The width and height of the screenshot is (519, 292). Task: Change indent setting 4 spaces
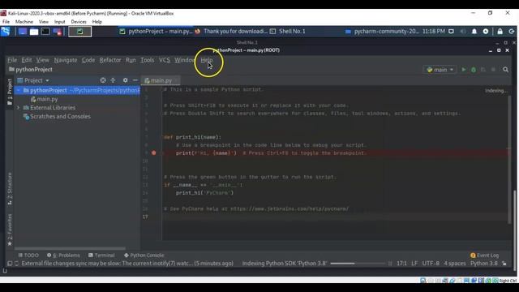point(455,264)
